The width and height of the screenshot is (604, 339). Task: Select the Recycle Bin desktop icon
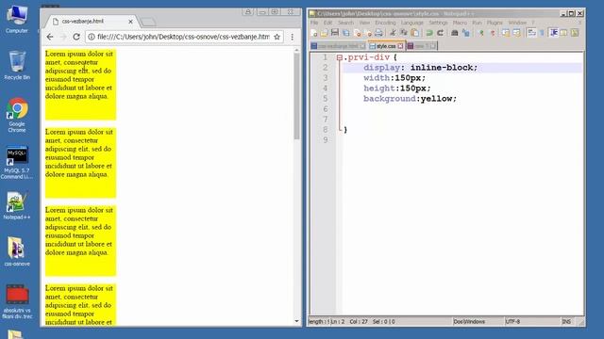pyautogui.click(x=17, y=65)
